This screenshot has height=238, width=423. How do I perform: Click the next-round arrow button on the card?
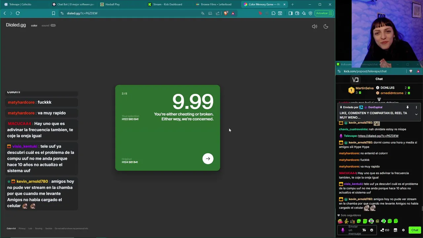coord(208,159)
